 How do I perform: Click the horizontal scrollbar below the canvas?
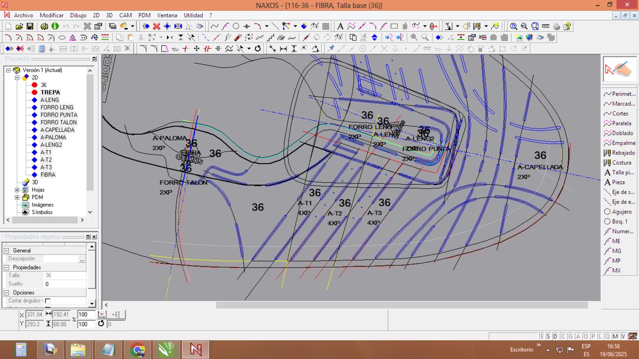click(x=401, y=305)
